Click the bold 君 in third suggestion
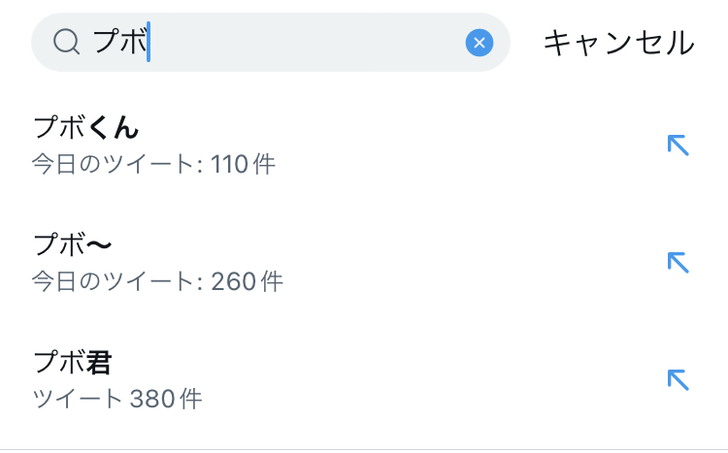Screen dimensions: 728x453 (x=100, y=362)
